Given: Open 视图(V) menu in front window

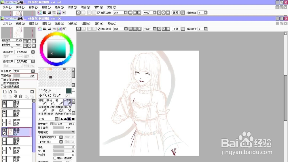Looking at the screenshot, I should [86, 24].
